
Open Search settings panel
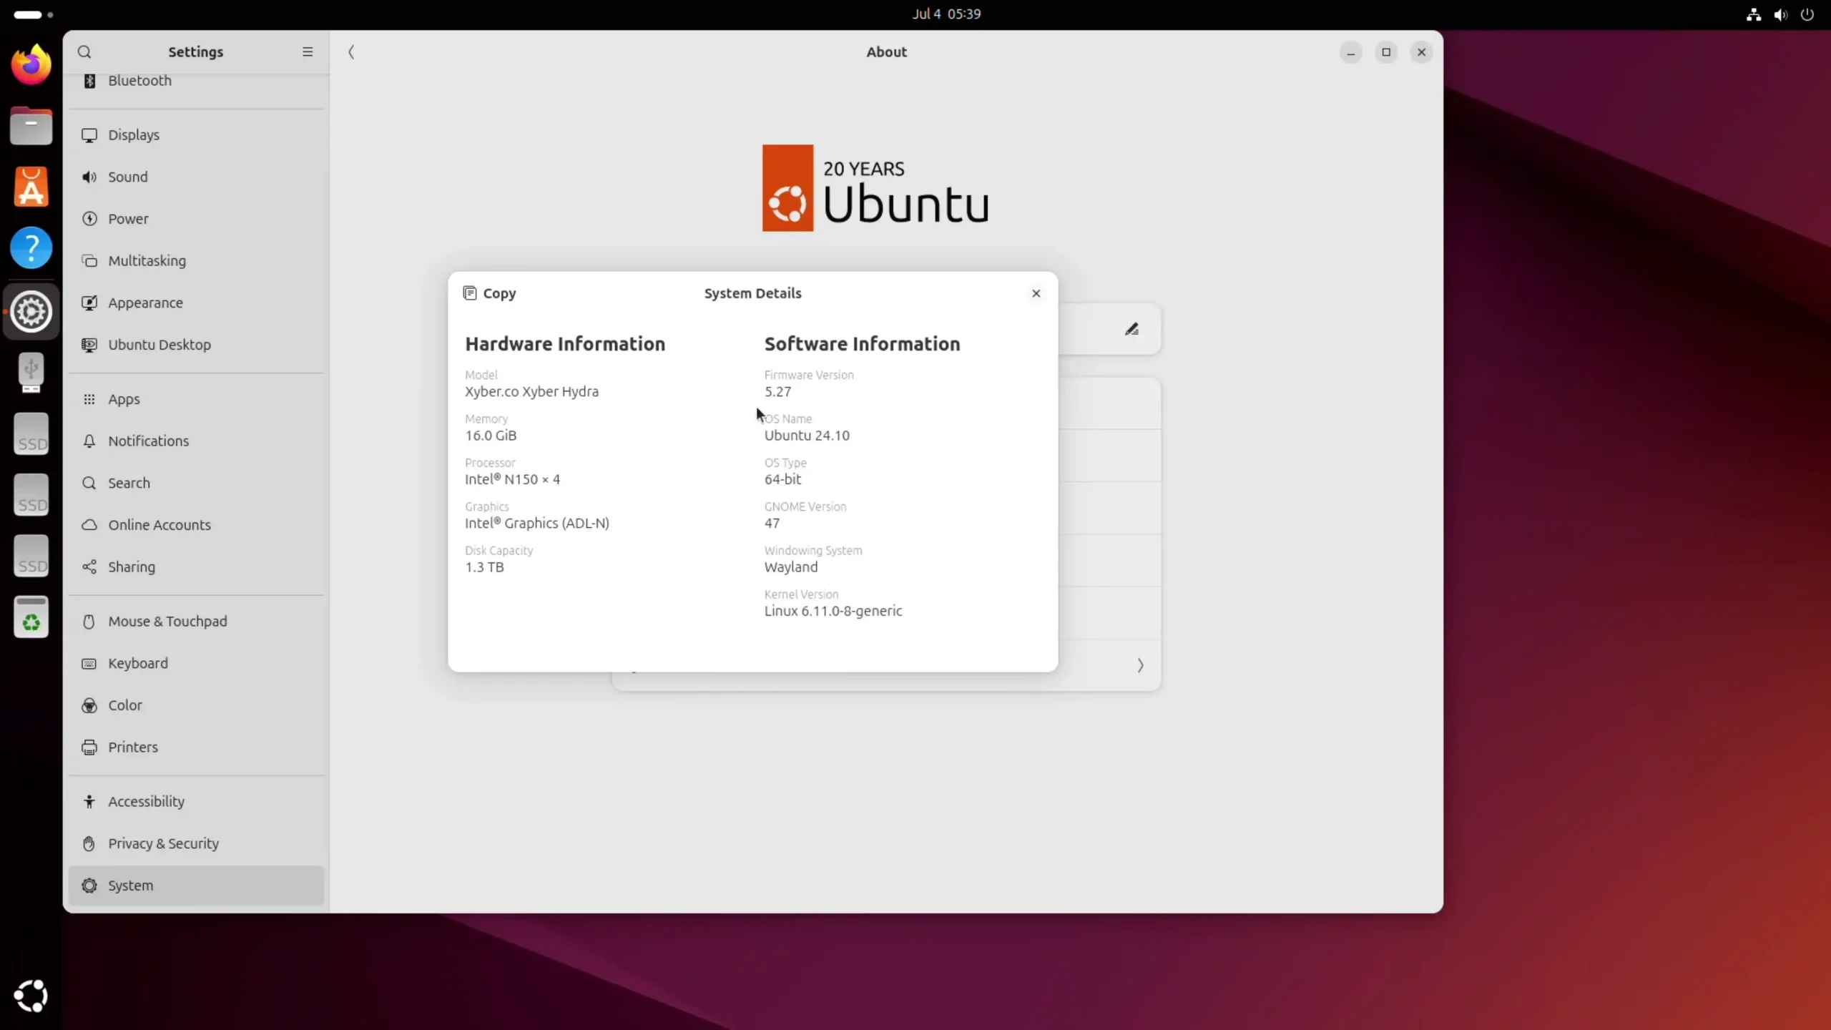[x=197, y=483]
